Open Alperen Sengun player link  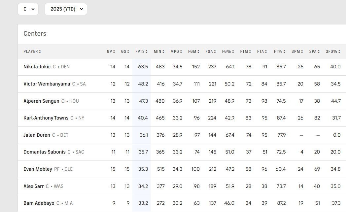(41, 101)
